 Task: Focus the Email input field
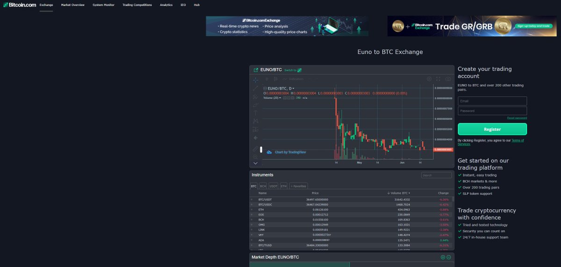tap(492, 101)
